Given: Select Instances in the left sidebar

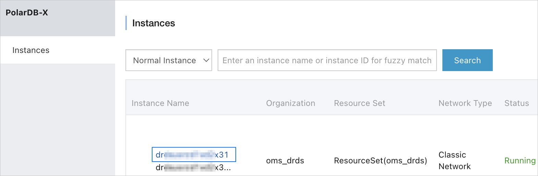Looking at the screenshot, I should tap(31, 50).
